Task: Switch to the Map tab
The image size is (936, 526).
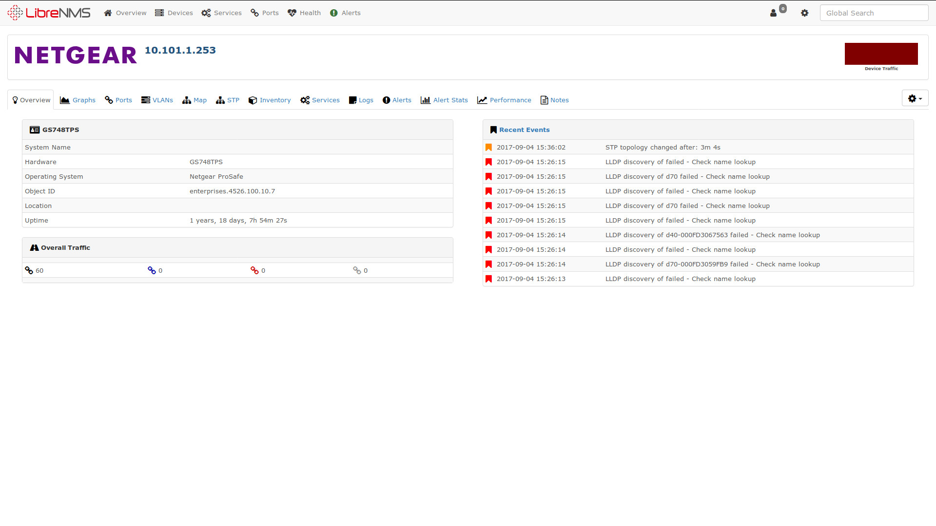Action: [x=195, y=100]
